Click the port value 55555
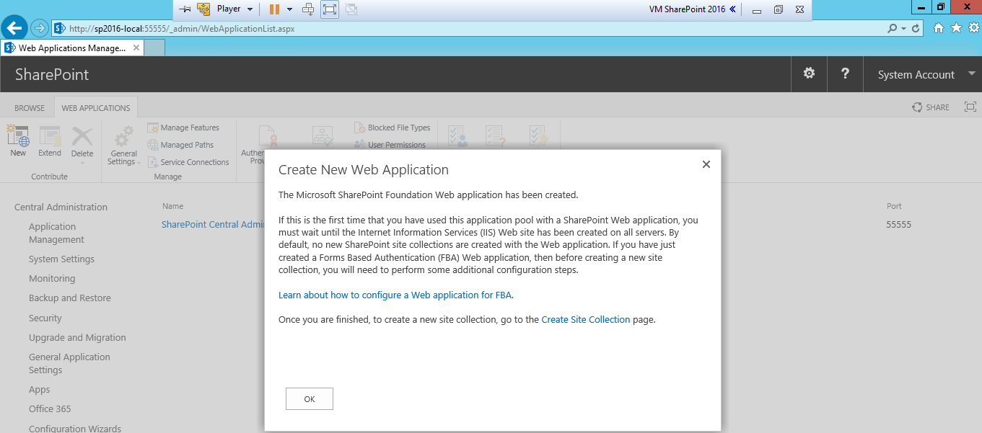Viewport: 982px width, 433px height. (x=898, y=224)
